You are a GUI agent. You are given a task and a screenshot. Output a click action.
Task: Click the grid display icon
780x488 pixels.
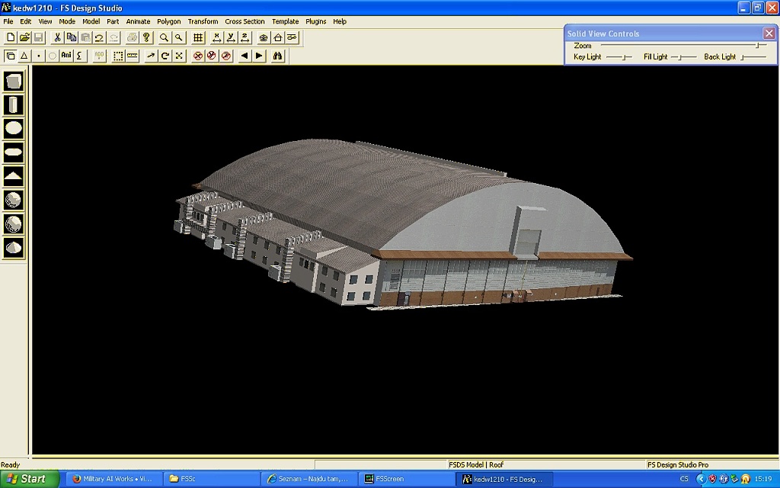click(x=198, y=37)
